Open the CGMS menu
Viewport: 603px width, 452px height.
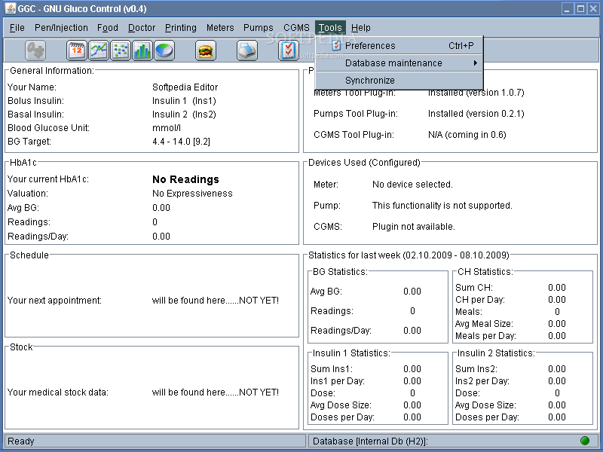(296, 28)
